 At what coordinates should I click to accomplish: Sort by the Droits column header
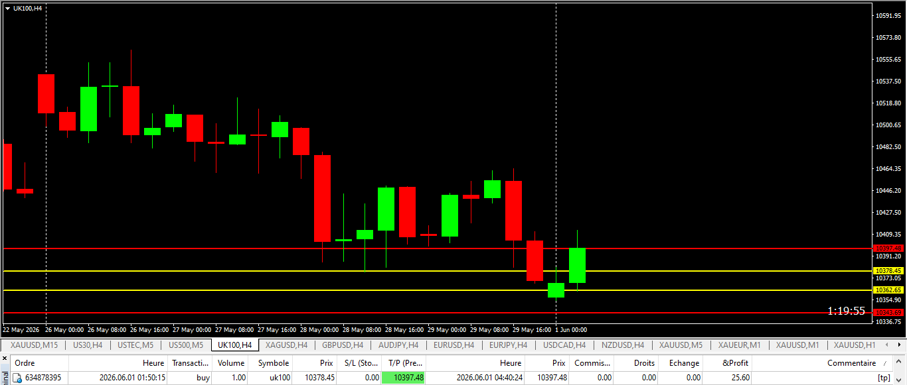[637, 363]
